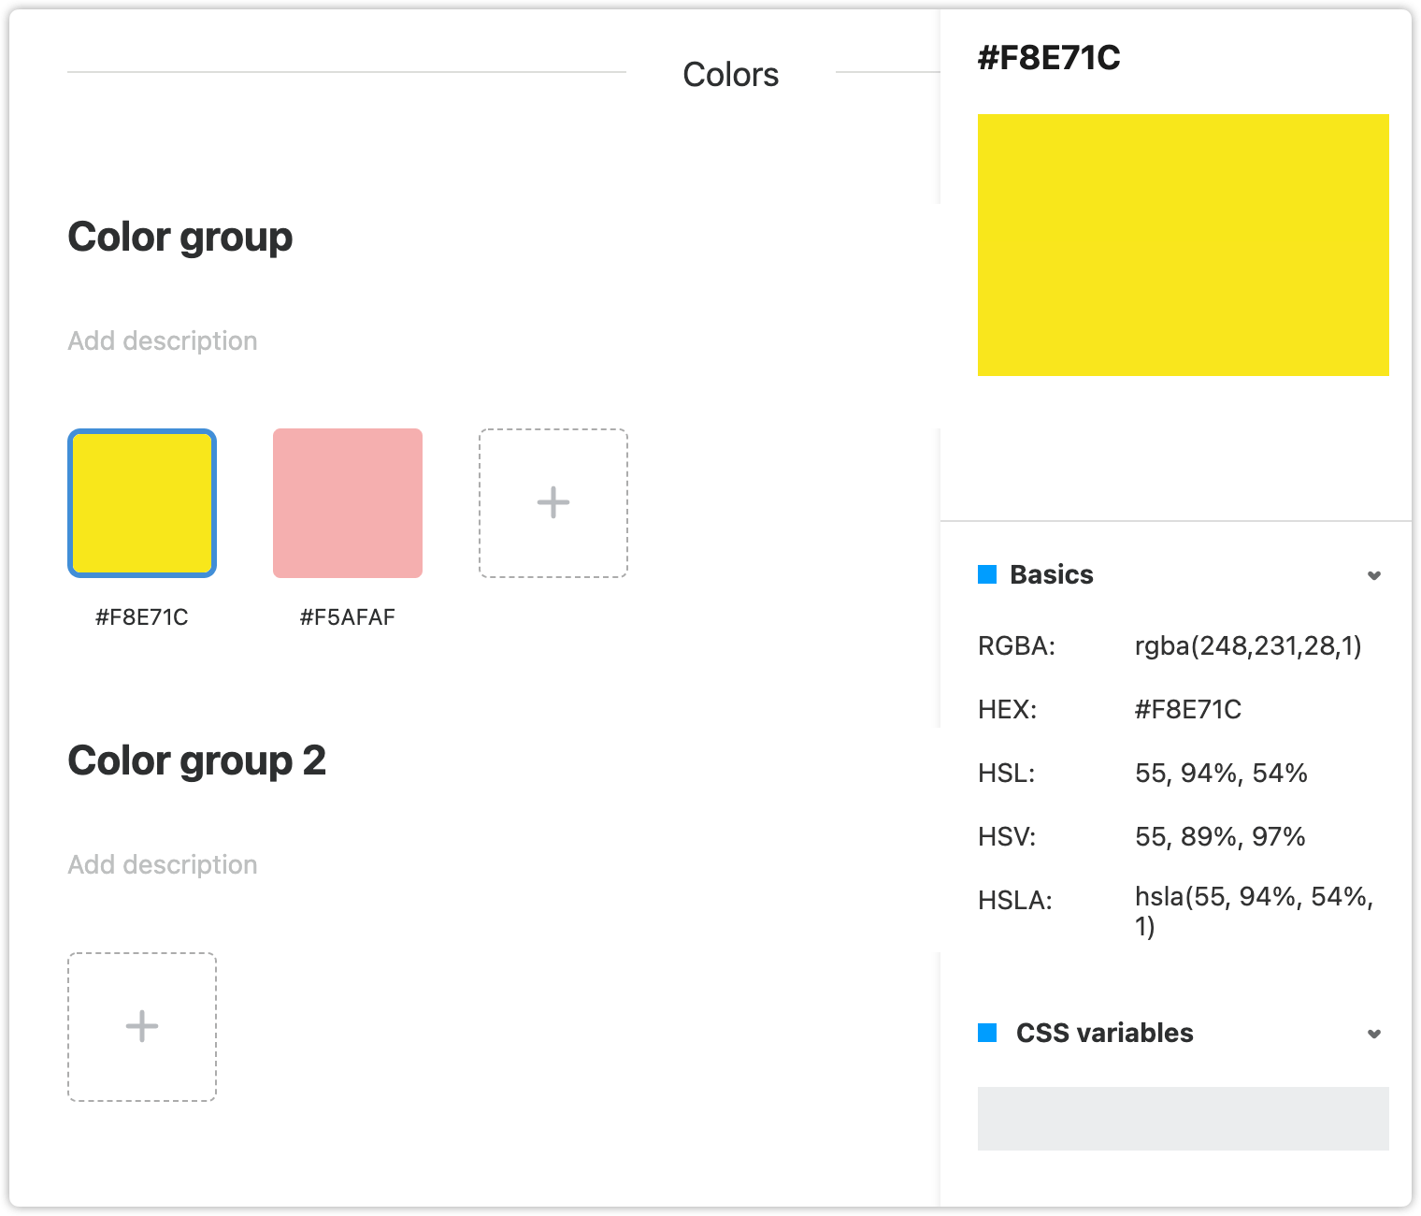The image size is (1421, 1216).
Task: Click the #F5AFAF label under pink swatch
Action: 348,617
